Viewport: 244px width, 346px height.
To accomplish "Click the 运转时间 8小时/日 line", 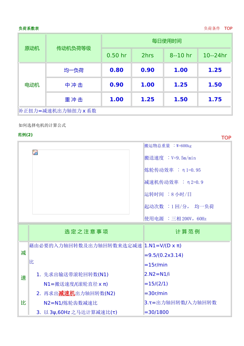I will point(168,194).
